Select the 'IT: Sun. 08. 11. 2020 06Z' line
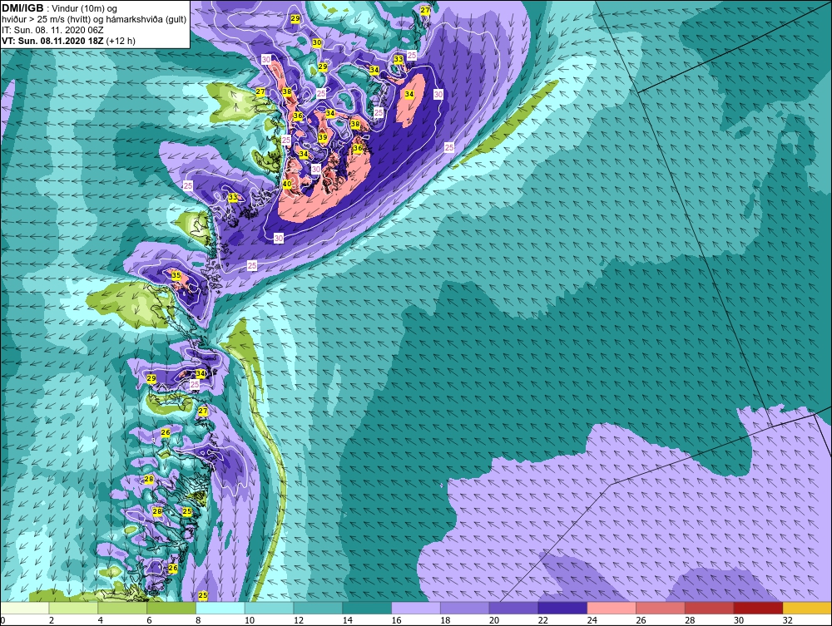The image size is (832, 626). (x=52, y=30)
